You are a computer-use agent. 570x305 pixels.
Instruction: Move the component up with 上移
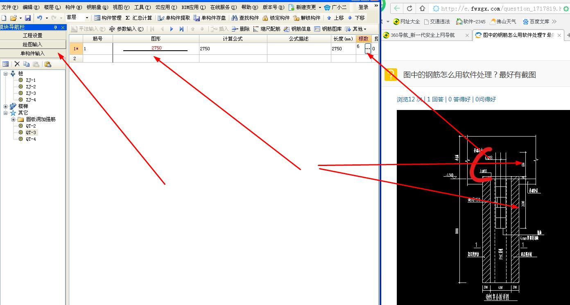coord(335,18)
